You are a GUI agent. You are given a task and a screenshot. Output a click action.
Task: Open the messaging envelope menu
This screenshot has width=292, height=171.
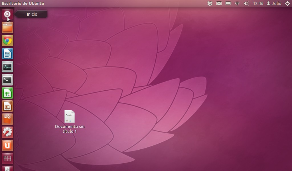(x=219, y=3)
